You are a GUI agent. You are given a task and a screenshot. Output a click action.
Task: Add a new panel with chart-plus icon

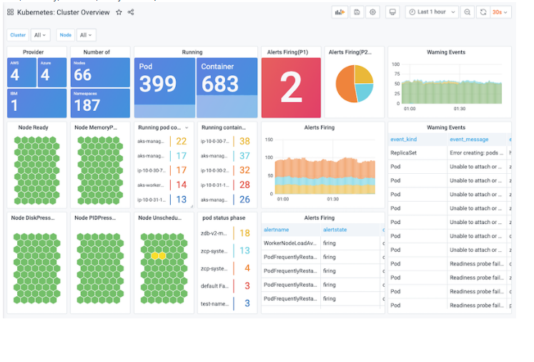[340, 12]
